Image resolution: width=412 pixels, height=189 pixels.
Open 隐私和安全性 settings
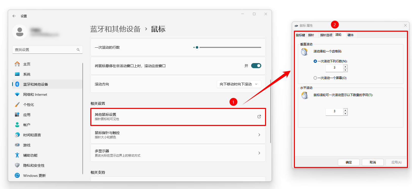coord(48,165)
